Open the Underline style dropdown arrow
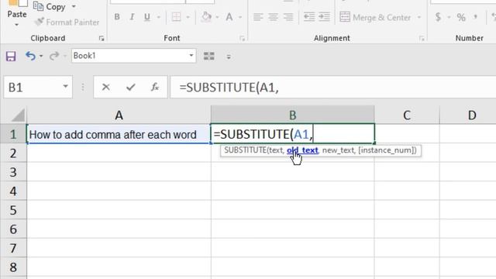Viewport: 496px width, 279px height. tap(158, 17)
